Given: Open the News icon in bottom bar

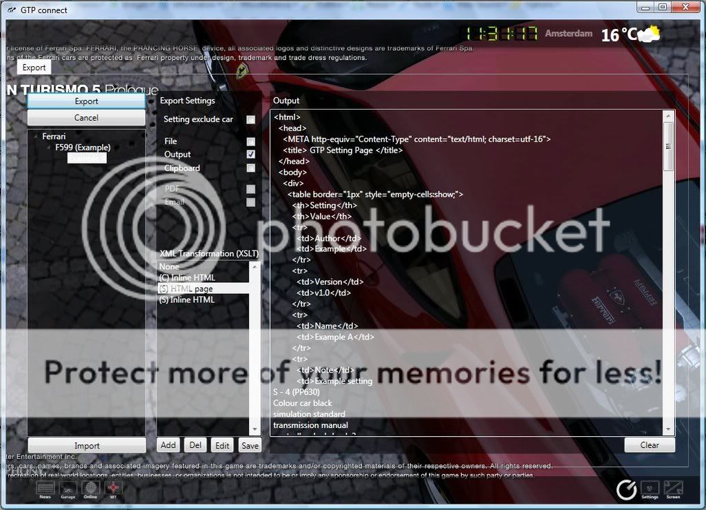Looking at the screenshot, I should pyautogui.click(x=45, y=489).
